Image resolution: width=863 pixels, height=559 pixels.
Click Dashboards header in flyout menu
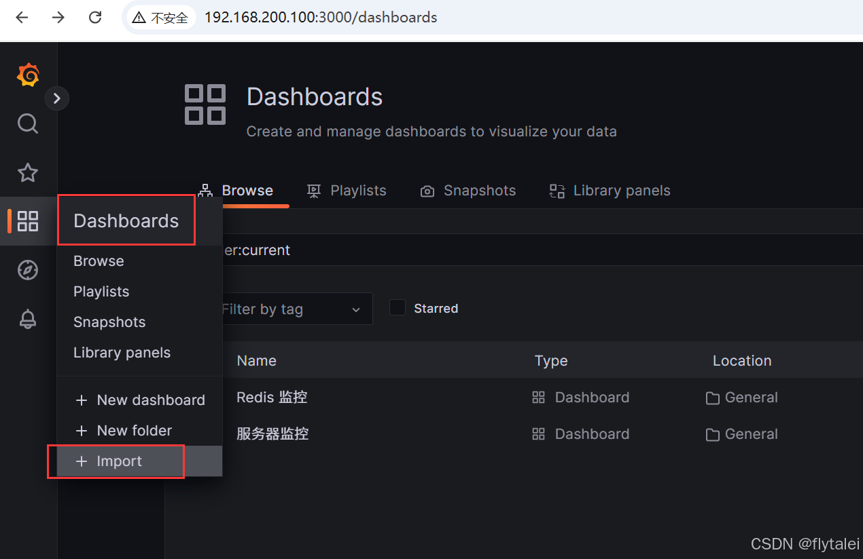pyautogui.click(x=126, y=220)
